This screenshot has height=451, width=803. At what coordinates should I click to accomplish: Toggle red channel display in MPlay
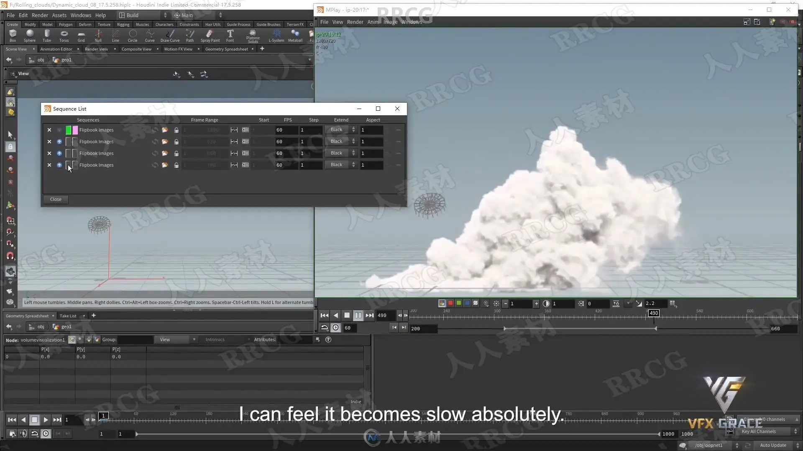450,304
